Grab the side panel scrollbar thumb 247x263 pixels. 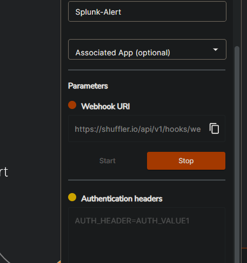click(237, 153)
